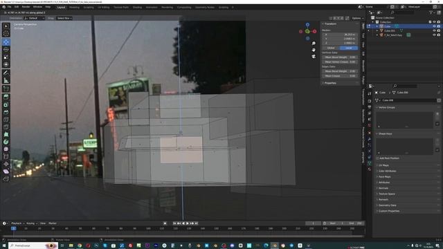Open the Orientation Default dropdown
This screenshot has height=249, width=443.
pyautogui.click(x=34, y=18)
